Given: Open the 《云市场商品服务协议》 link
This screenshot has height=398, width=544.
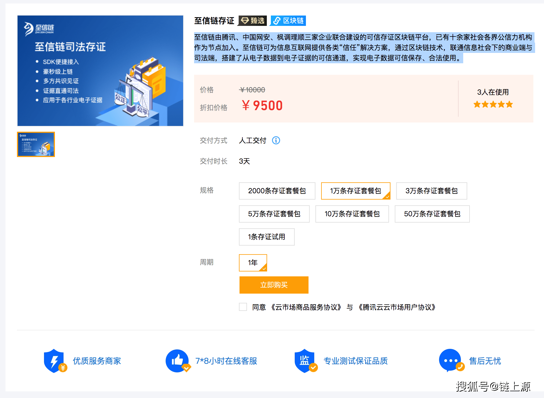Looking at the screenshot, I should coord(306,307).
